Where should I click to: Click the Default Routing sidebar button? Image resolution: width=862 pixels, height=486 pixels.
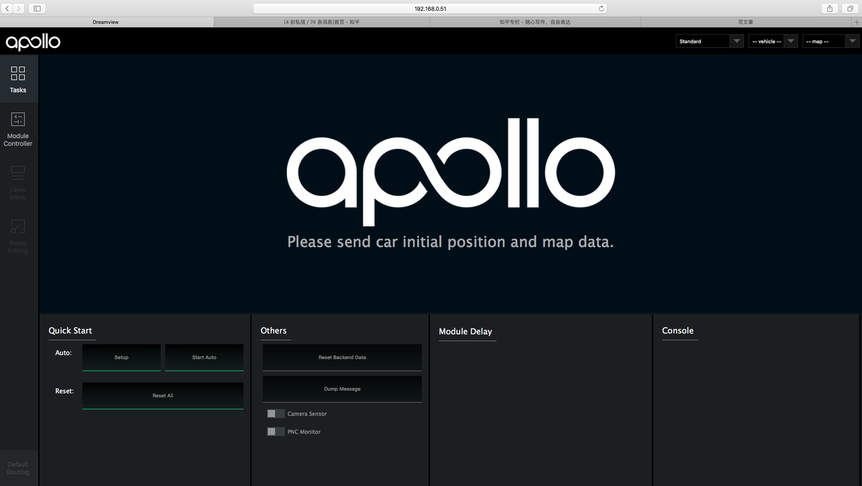click(x=18, y=468)
